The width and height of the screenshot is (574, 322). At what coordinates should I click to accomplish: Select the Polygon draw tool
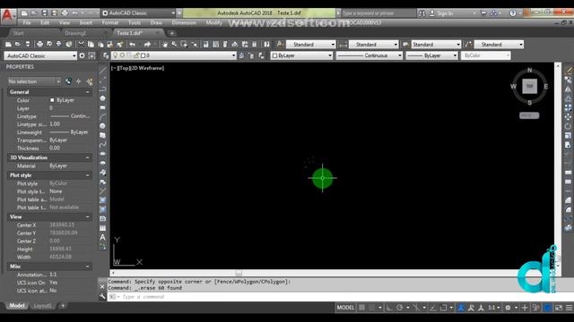103,97
